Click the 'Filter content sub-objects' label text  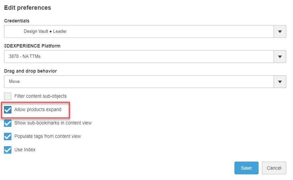point(40,96)
